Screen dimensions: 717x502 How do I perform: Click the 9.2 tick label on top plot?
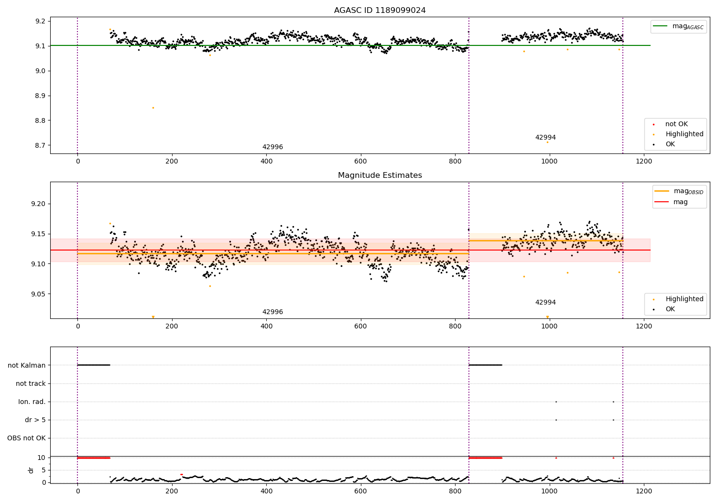(40, 21)
